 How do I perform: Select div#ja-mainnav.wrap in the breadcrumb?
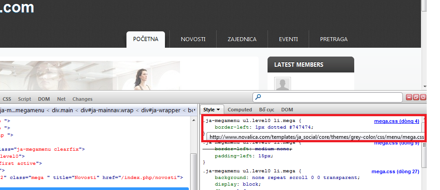(x=107, y=110)
